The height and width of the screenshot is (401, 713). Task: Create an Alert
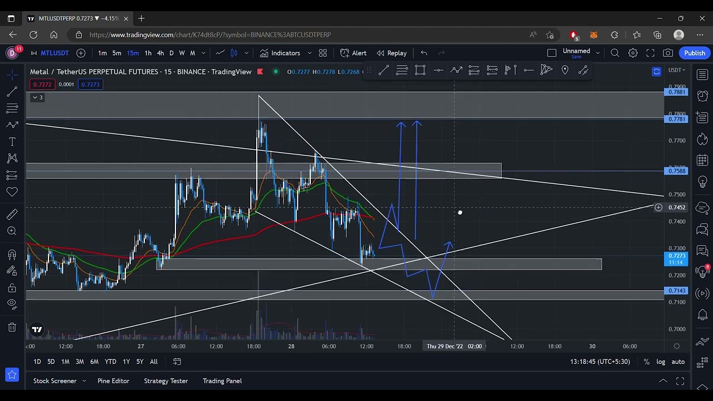tap(353, 53)
